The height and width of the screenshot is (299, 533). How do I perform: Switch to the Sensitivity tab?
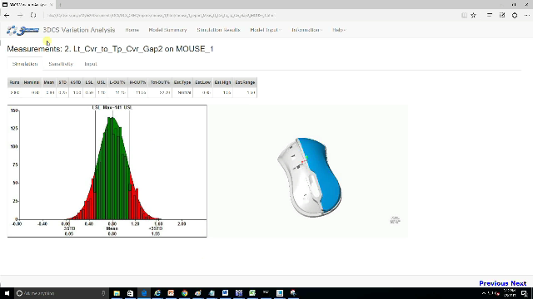[x=61, y=64]
